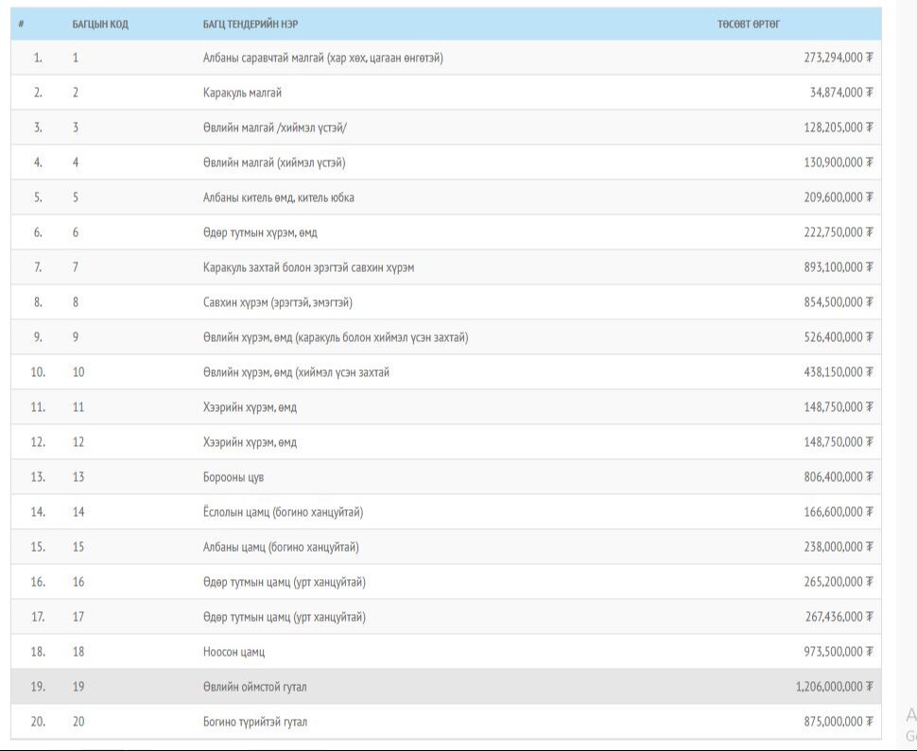
Task: Click 'Өдөр тутмын хүрэм, өмд' lot name
Action: 260,232
